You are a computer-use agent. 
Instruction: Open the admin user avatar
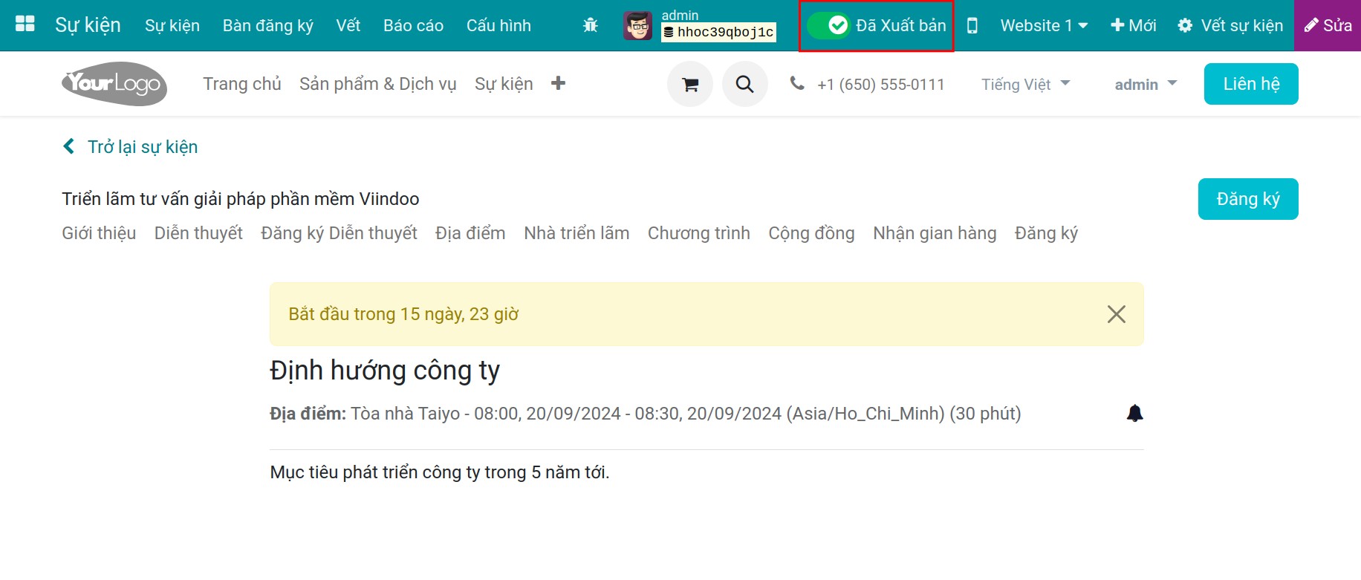coord(637,26)
